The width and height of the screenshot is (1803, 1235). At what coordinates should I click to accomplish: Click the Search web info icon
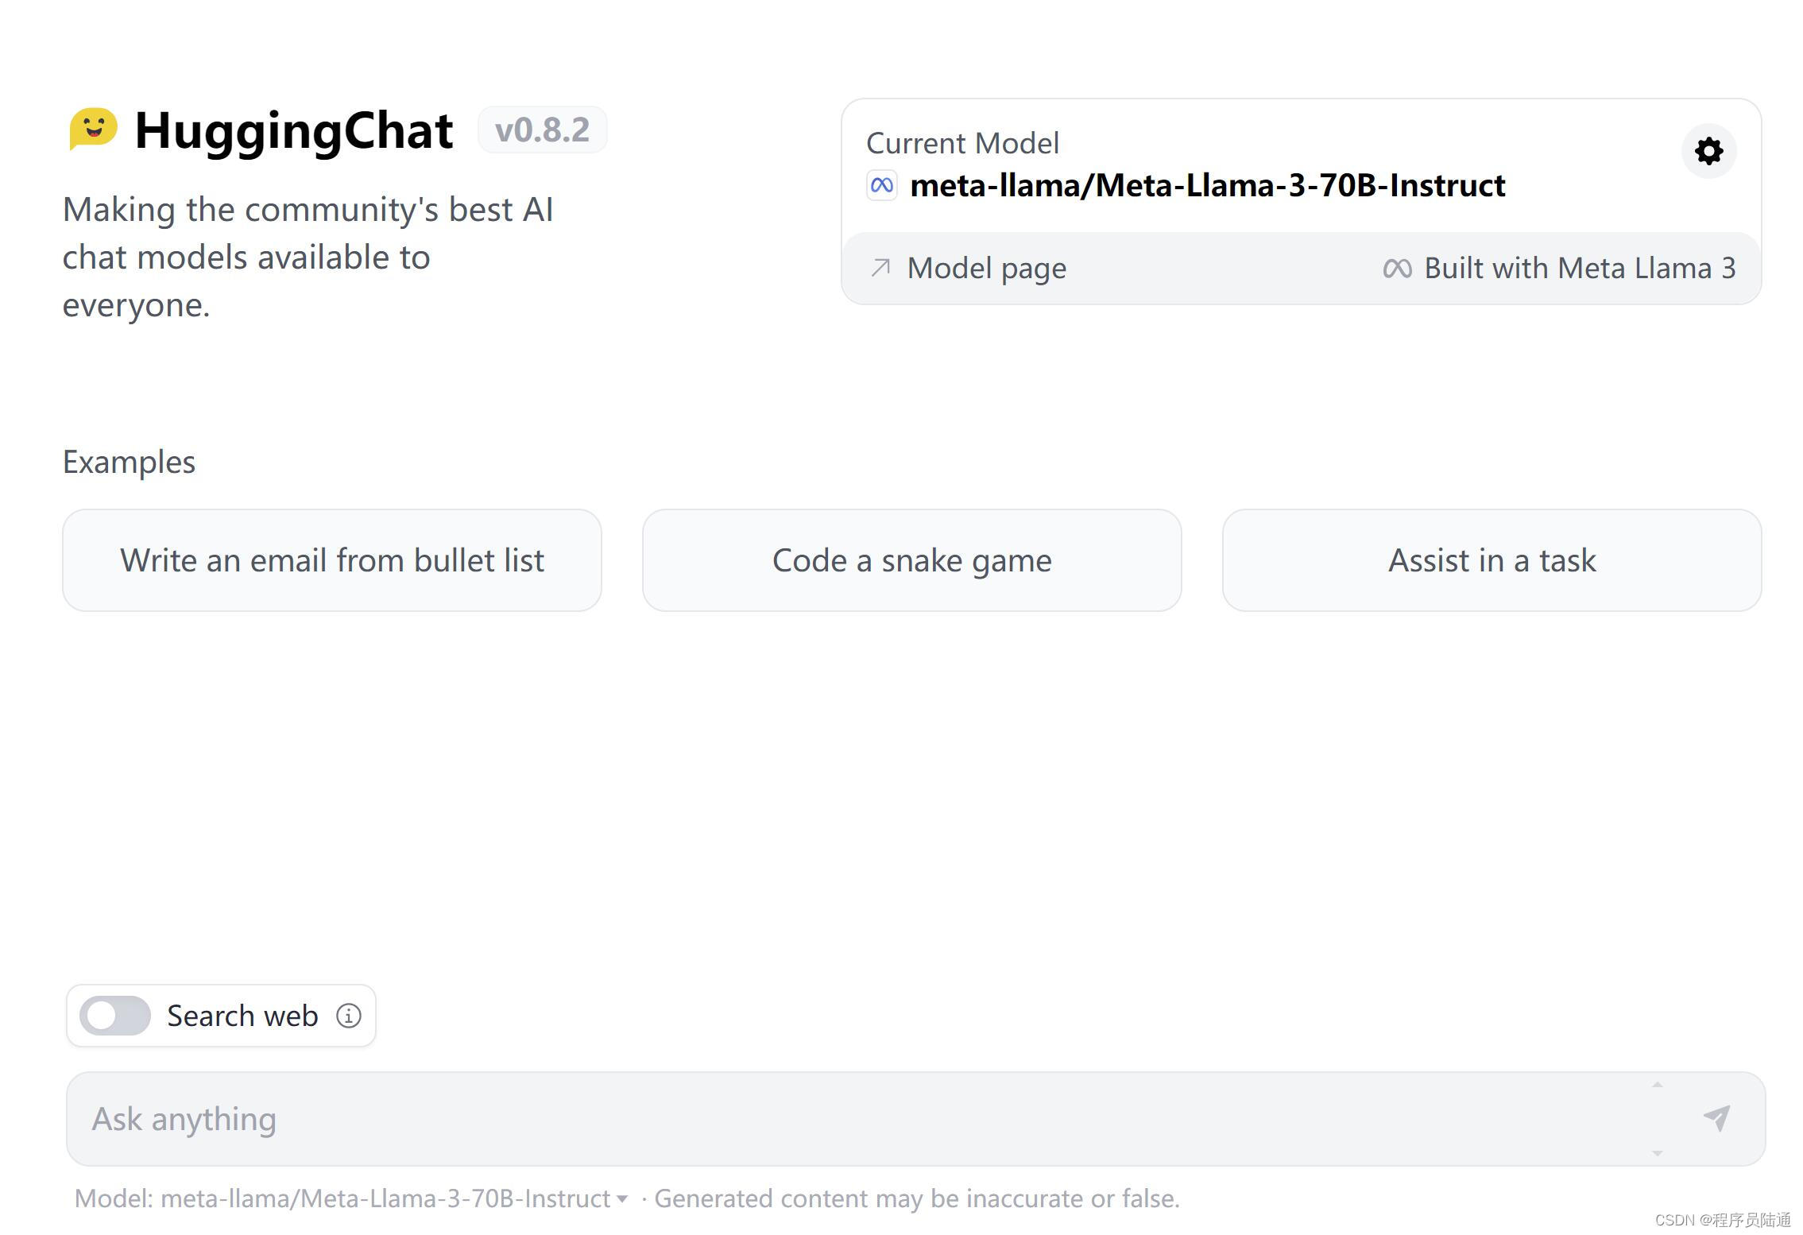(x=348, y=1016)
